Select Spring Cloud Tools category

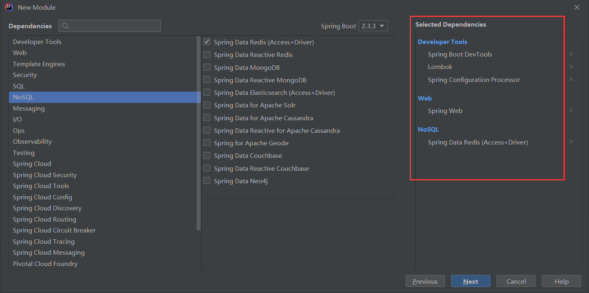[x=103, y=186]
